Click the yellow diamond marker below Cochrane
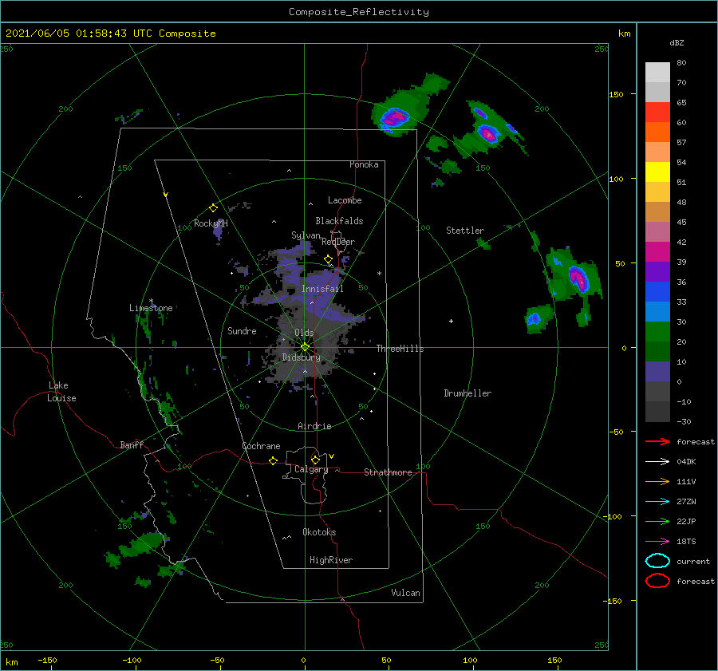Screen dimensions: 718x671 274,460
